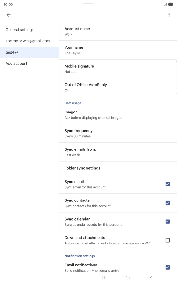Tap 'Zoe Taylor' name value

[72, 53]
